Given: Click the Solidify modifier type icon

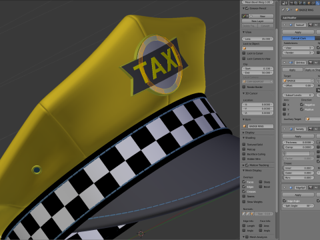Looking at the screenshot, I should click(x=291, y=129).
